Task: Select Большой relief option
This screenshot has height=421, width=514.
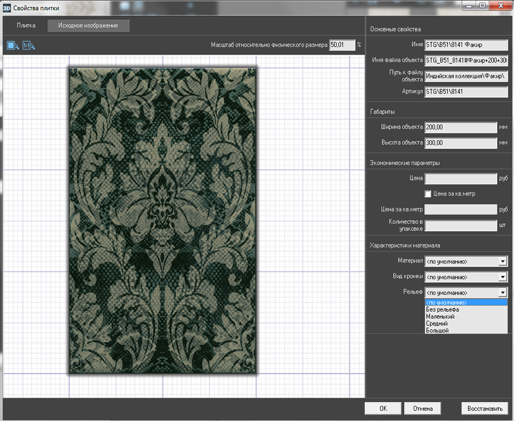Action: (x=438, y=330)
